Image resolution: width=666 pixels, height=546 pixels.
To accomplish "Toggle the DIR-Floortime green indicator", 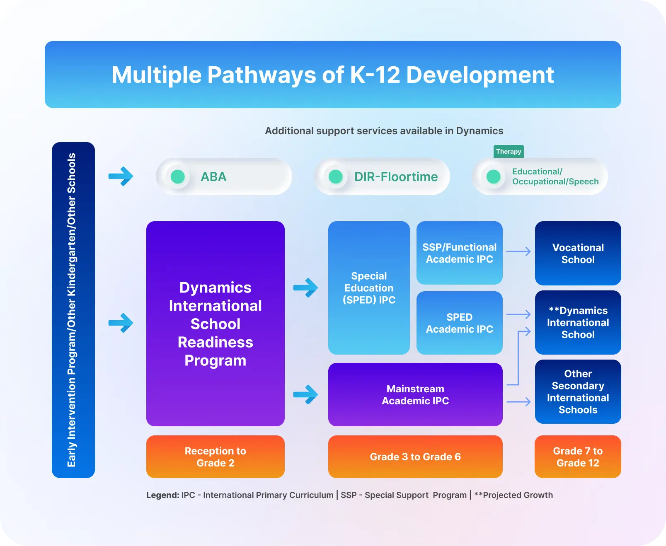I will tap(335, 176).
